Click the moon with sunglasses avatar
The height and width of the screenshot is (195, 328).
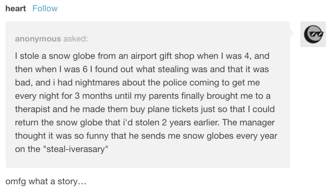313,34
